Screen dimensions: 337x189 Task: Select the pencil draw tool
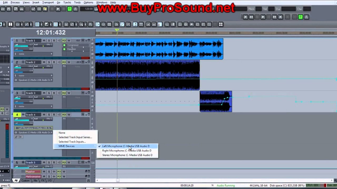tap(26, 24)
